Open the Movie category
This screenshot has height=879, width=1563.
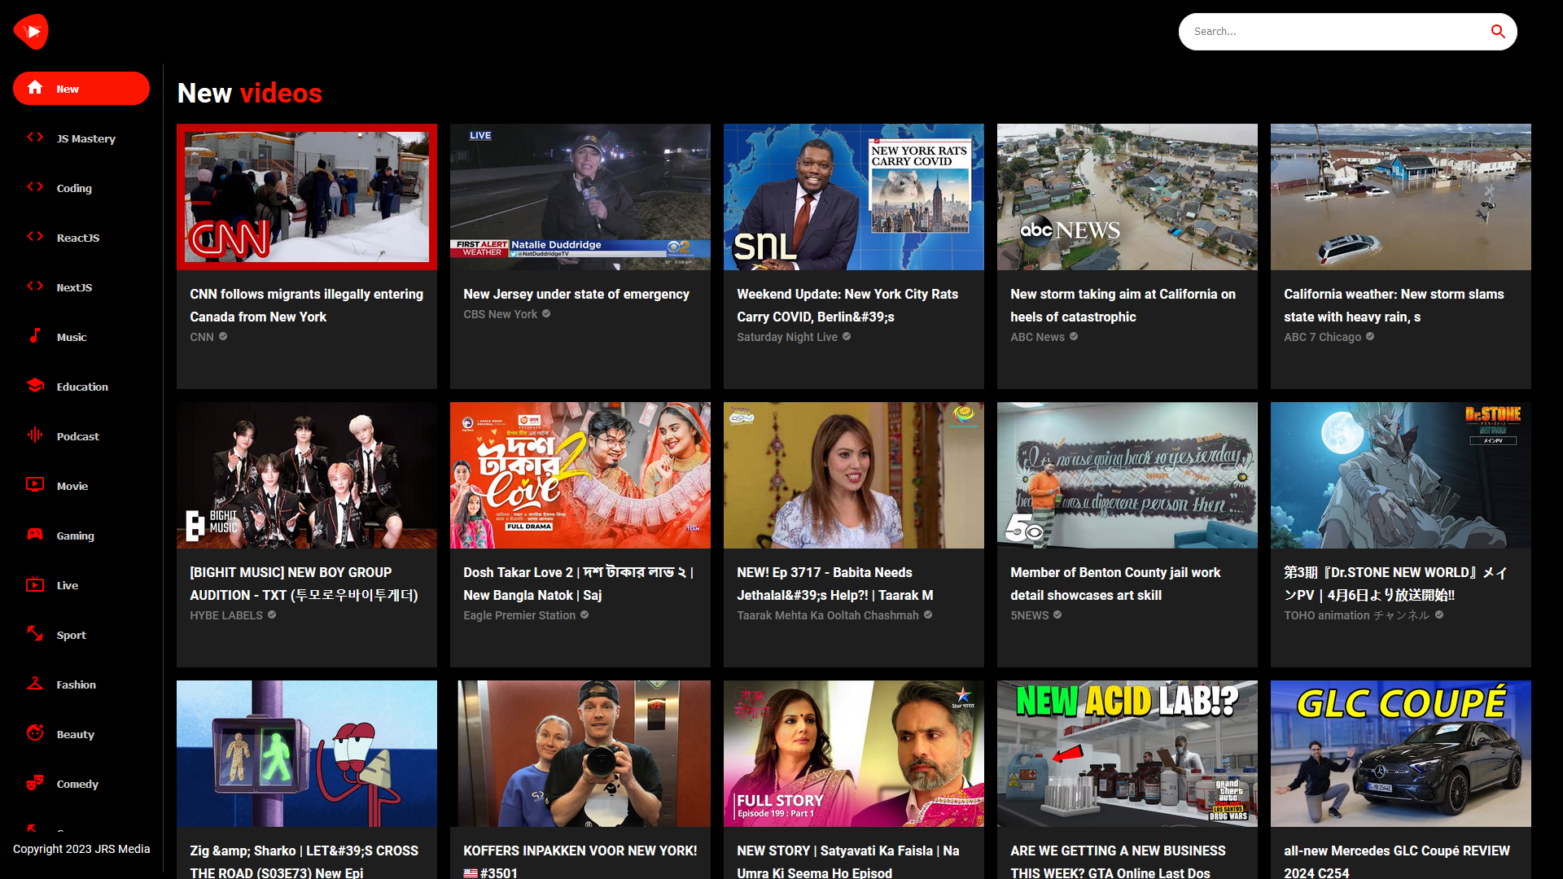[x=72, y=486]
